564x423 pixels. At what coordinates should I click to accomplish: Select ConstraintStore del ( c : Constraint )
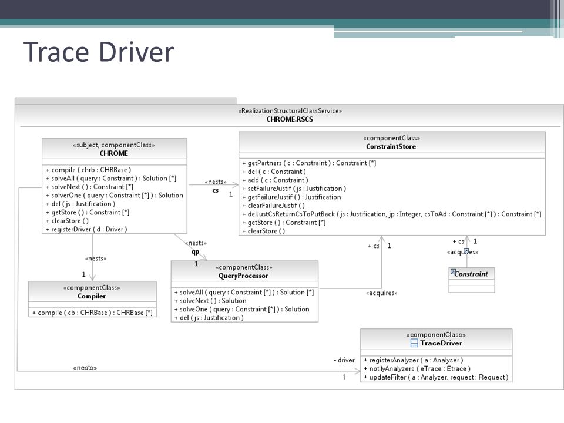coord(274,172)
